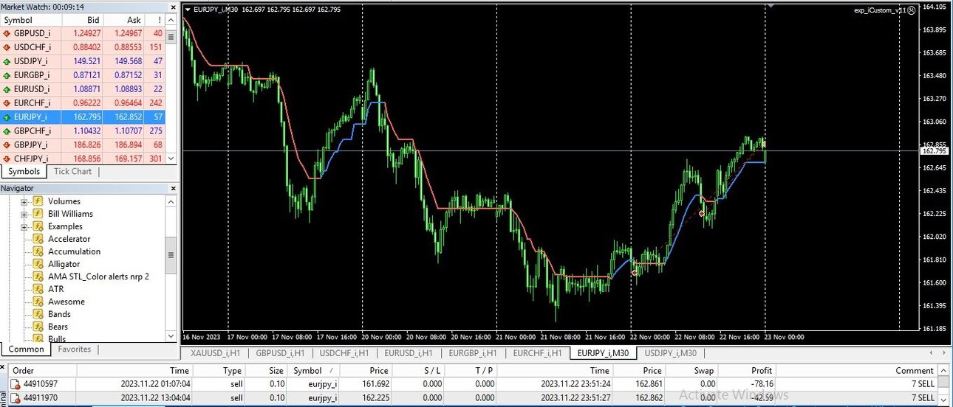Click order 44910597 ticket icon
Viewport: 953px width, 407px height.
(14, 384)
